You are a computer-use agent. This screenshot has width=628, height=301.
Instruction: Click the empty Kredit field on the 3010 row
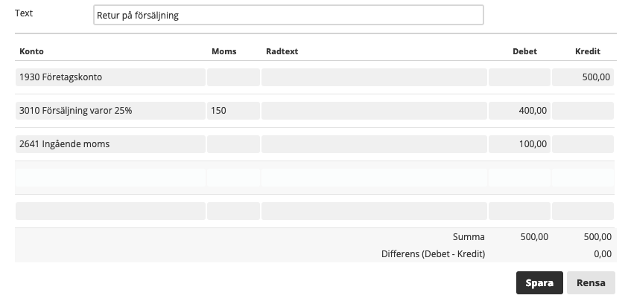583,111
